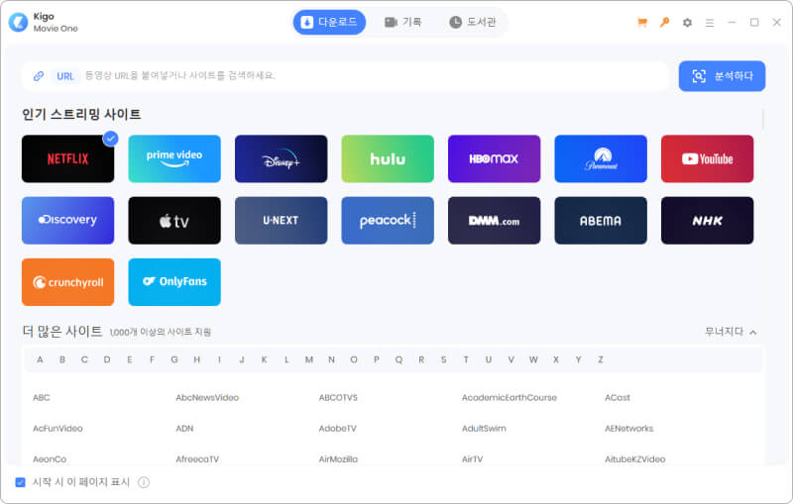Open the ADN site entry
The width and height of the screenshot is (793, 504).
(x=184, y=428)
